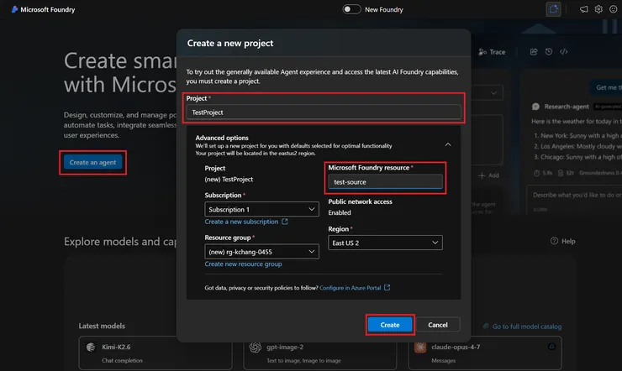The image size is (622, 371).
Task: Click the history clock icon
Action: point(549,52)
